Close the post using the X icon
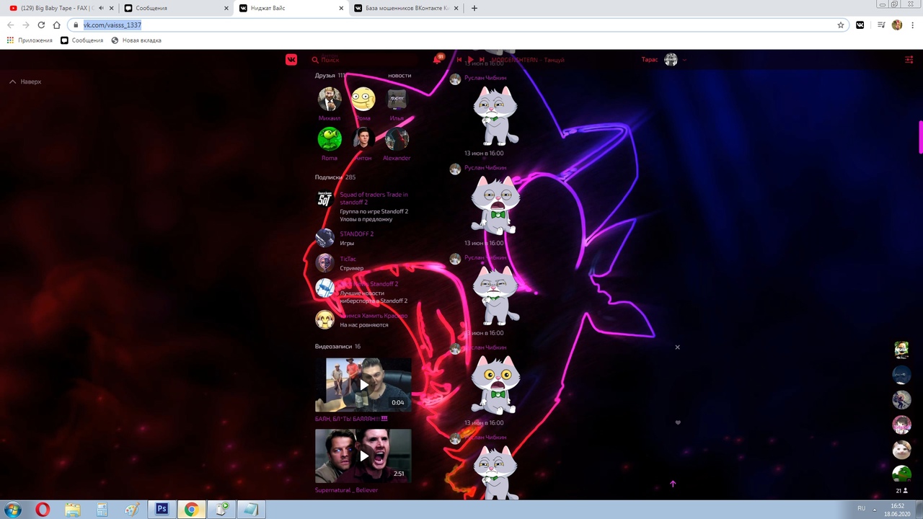 (x=677, y=347)
